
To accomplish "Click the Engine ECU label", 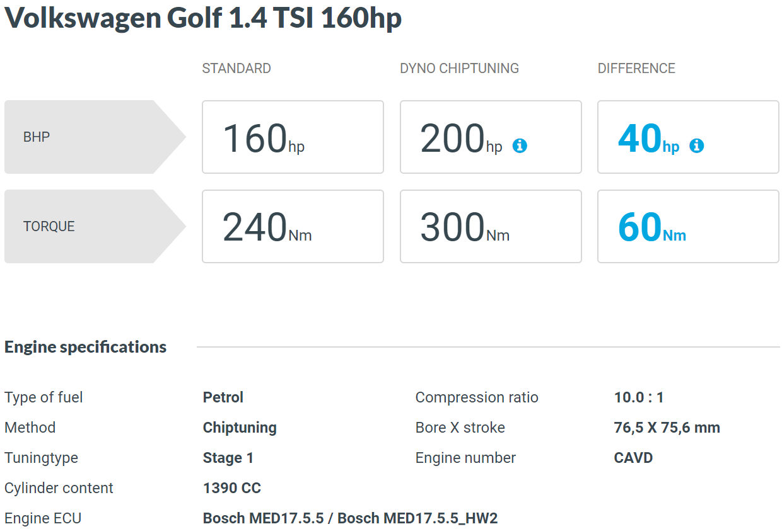I will 43,518.
